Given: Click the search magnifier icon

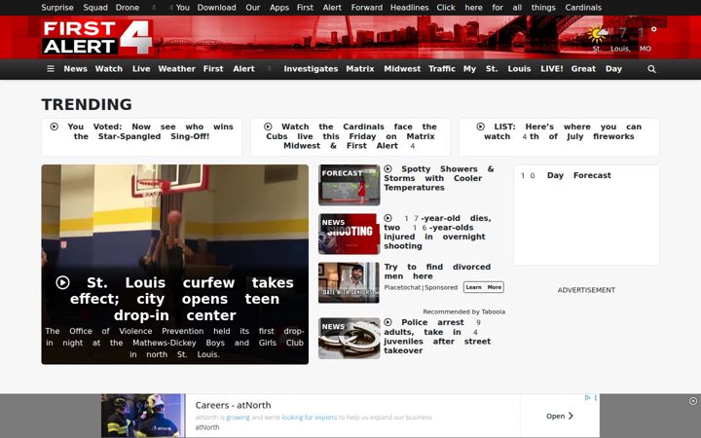Looking at the screenshot, I should coord(651,69).
